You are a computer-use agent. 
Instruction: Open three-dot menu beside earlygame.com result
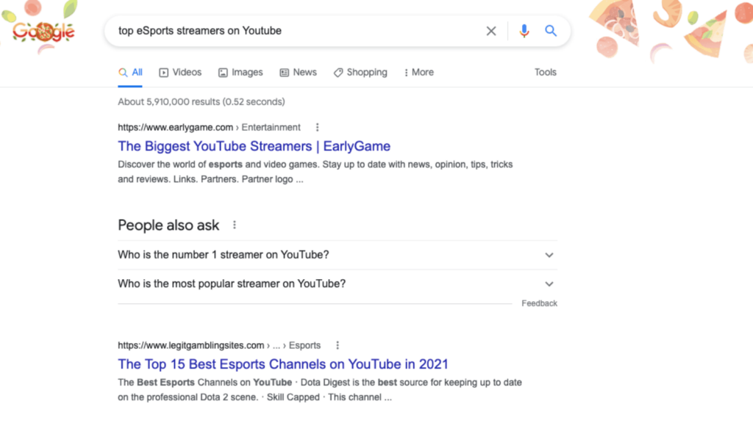pos(317,128)
